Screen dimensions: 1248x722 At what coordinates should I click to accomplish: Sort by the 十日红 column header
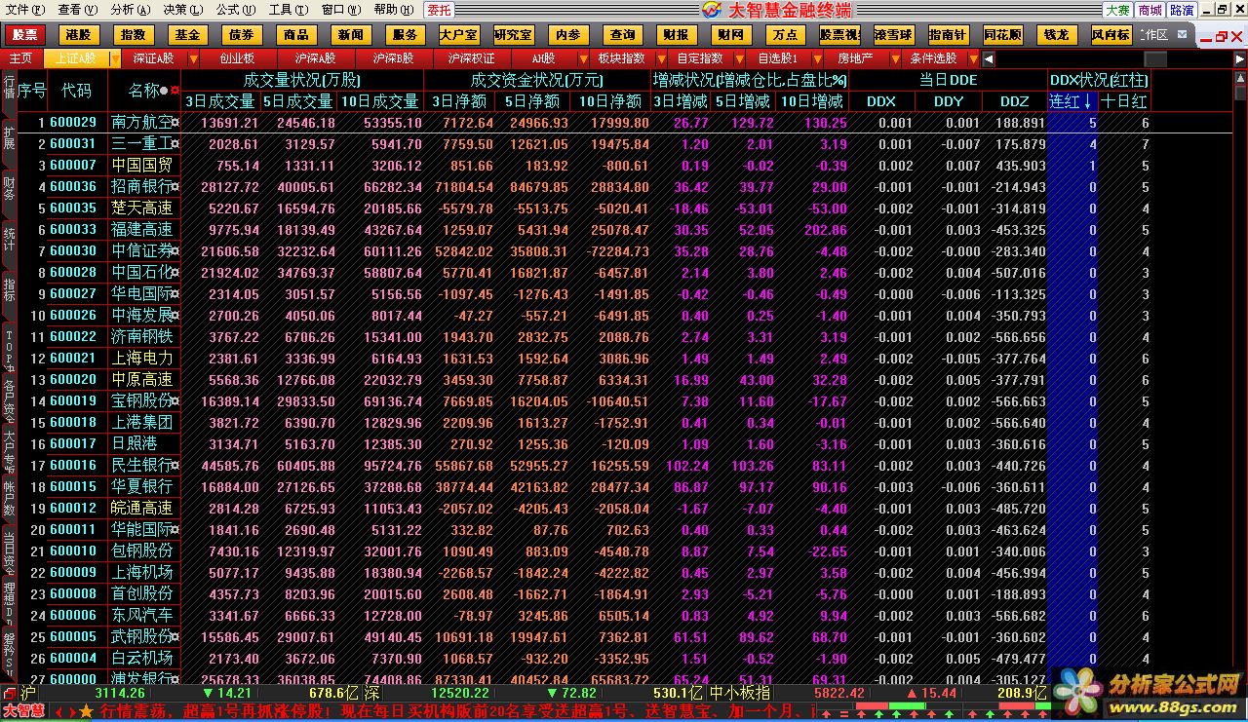(x=1123, y=100)
